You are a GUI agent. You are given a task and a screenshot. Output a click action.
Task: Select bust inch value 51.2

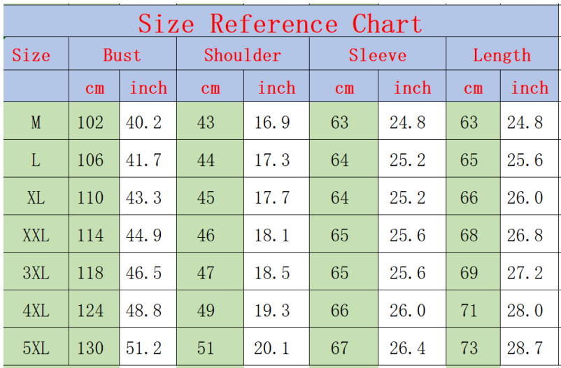tap(143, 348)
